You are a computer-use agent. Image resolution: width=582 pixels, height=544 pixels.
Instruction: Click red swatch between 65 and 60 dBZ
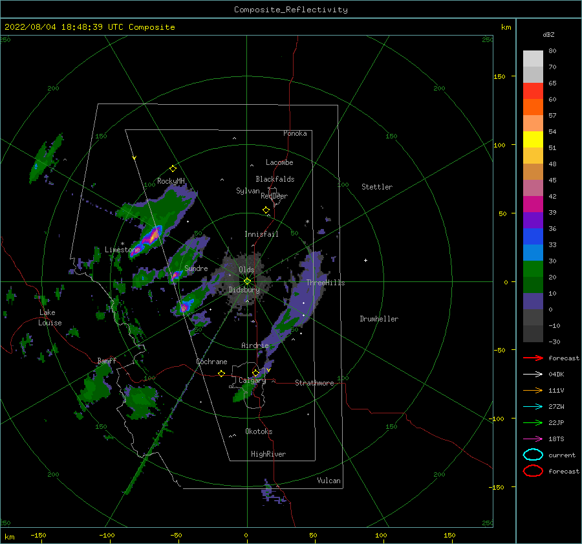tap(533, 91)
